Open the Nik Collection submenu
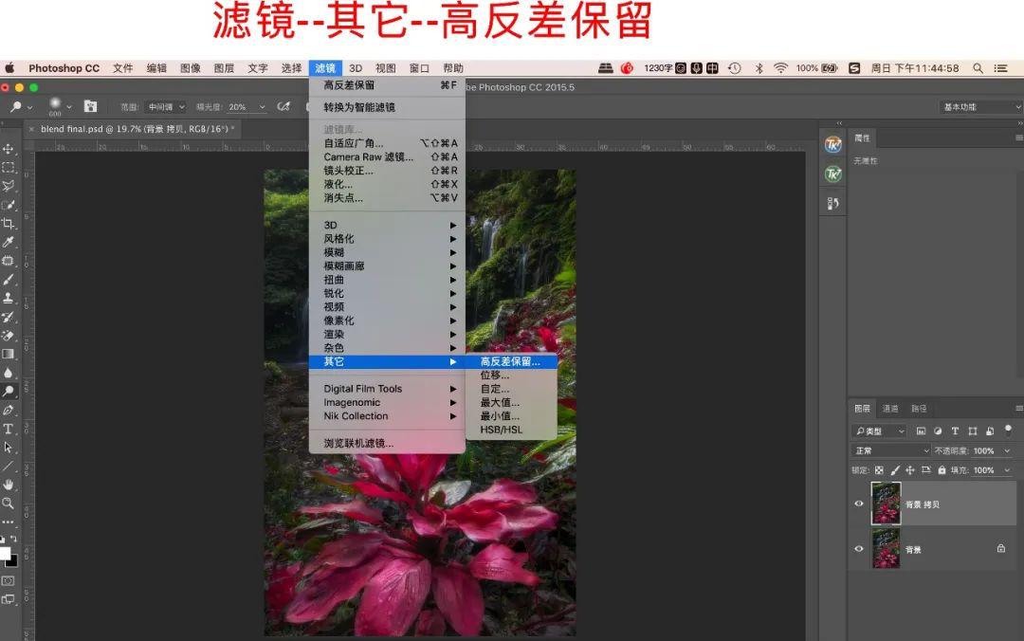 tap(387, 416)
